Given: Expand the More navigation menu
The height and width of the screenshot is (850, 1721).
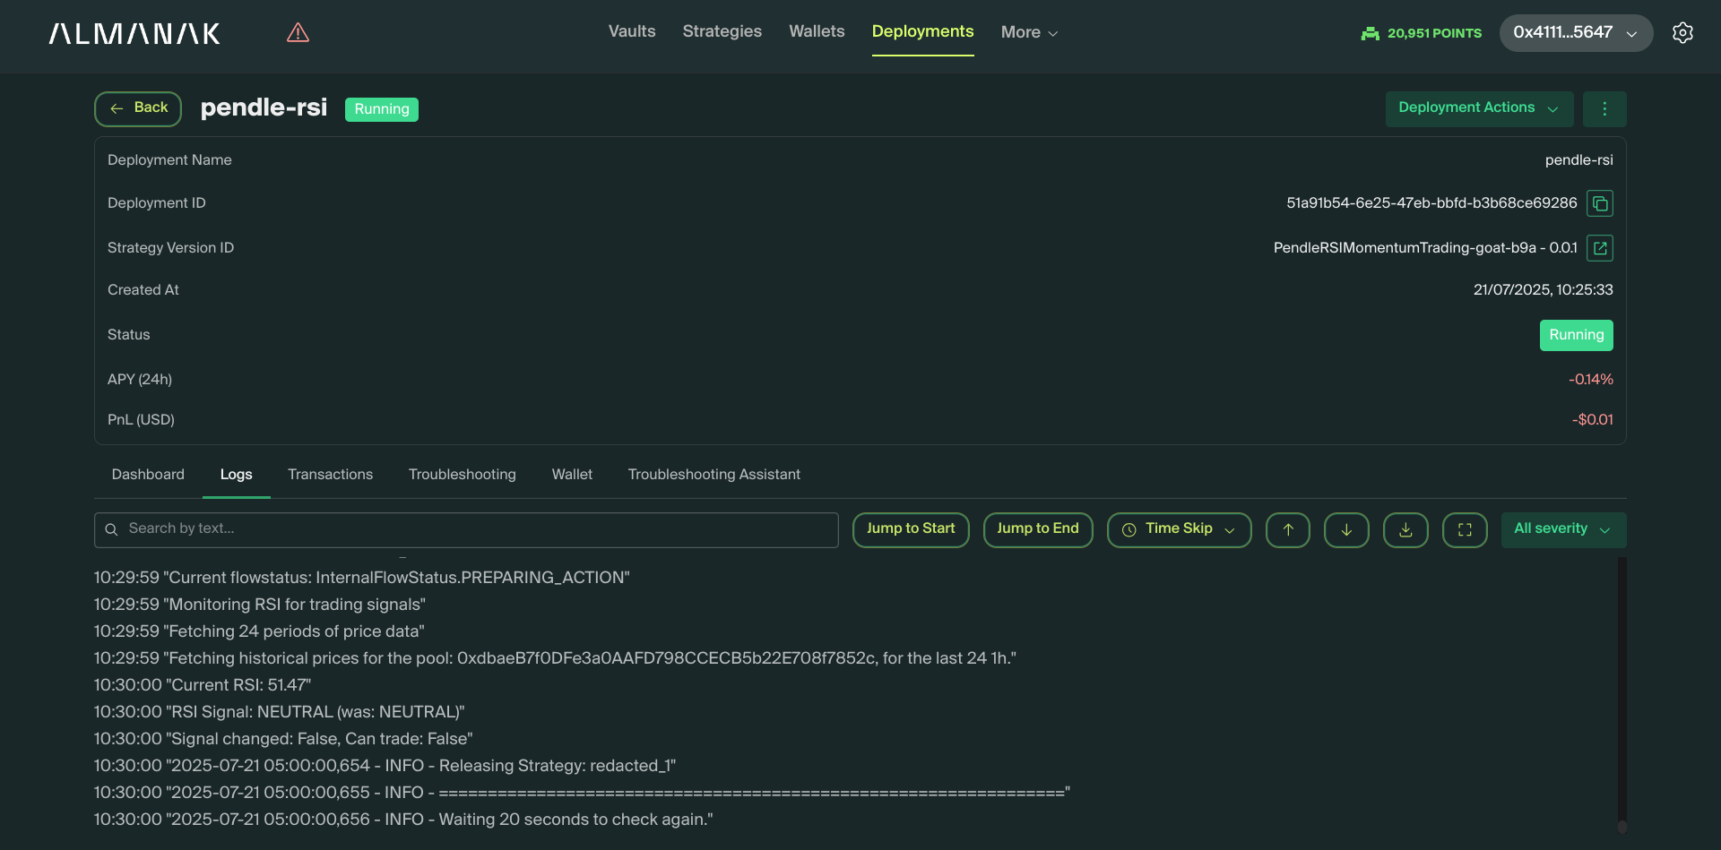Looking at the screenshot, I should pyautogui.click(x=1029, y=32).
